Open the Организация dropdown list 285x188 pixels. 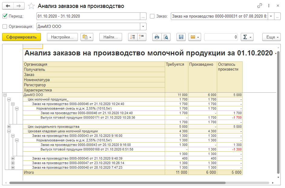(143, 26)
